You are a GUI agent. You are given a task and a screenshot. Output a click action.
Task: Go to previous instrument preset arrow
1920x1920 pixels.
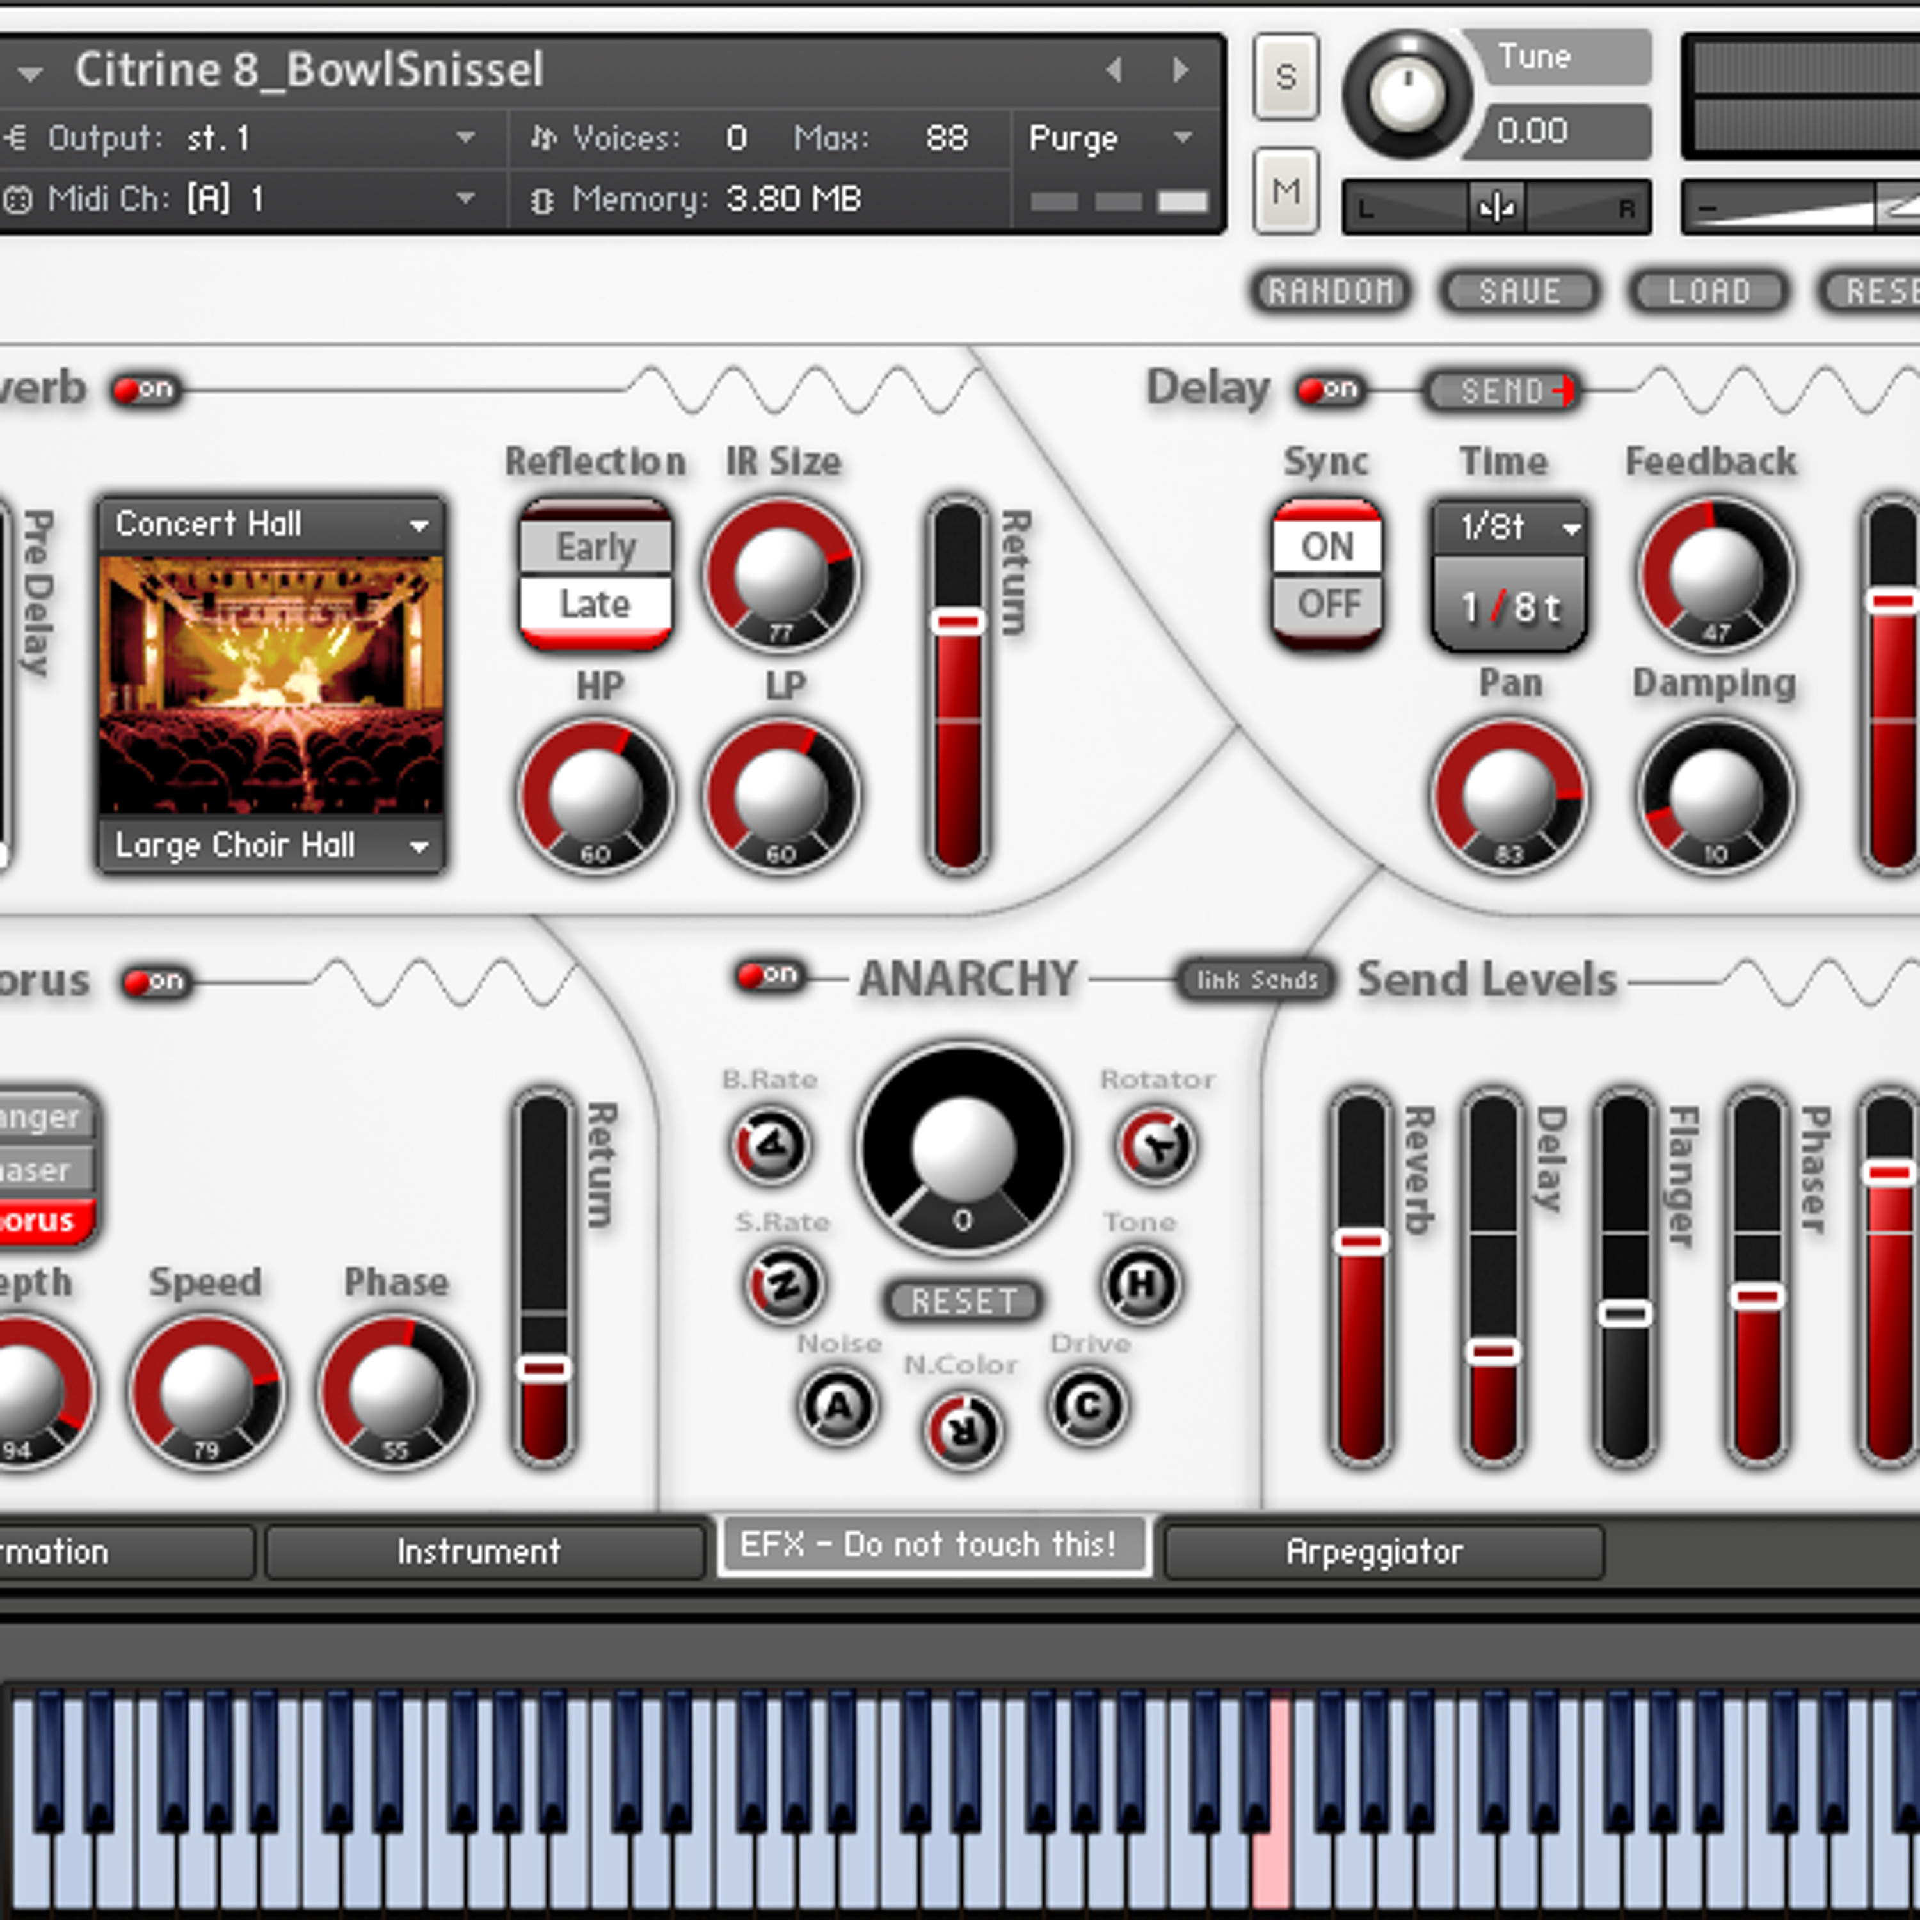point(1114,70)
